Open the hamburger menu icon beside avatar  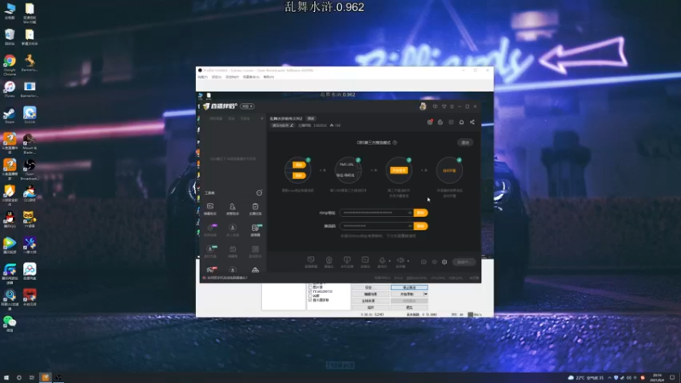tap(452, 106)
